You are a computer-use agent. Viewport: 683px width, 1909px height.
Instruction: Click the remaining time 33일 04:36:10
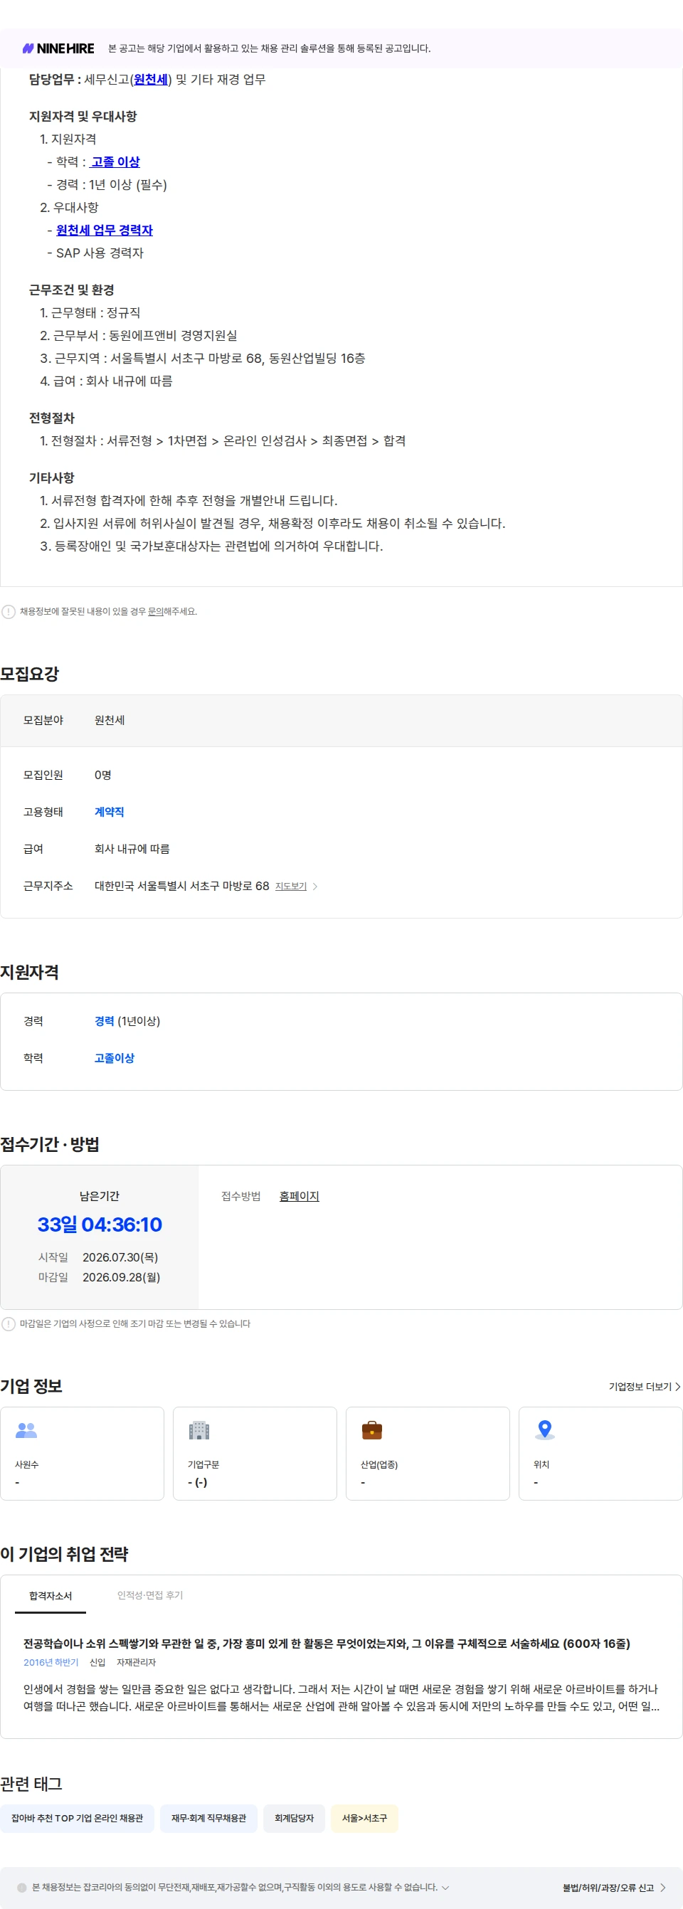pos(100,1225)
